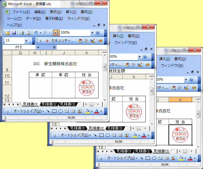This screenshot has width=203, height=169.
Task: Select sheet tab 見積書02 in rightmost window
Action: point(142,151)
